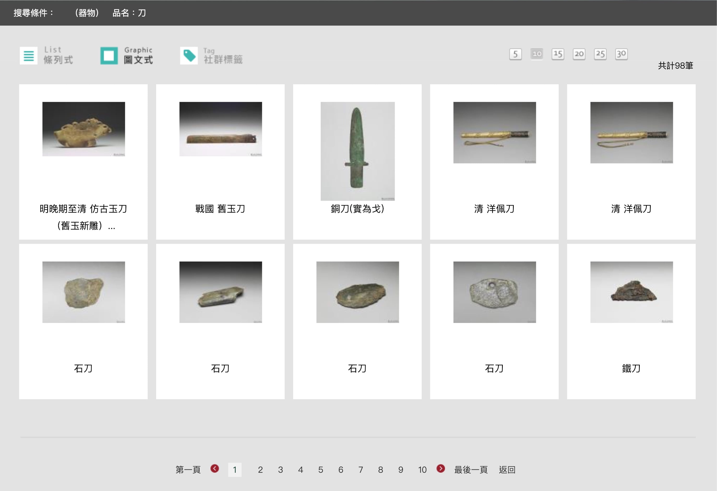Go to page 8
The image size is (717, 491).
coord(381,470)
